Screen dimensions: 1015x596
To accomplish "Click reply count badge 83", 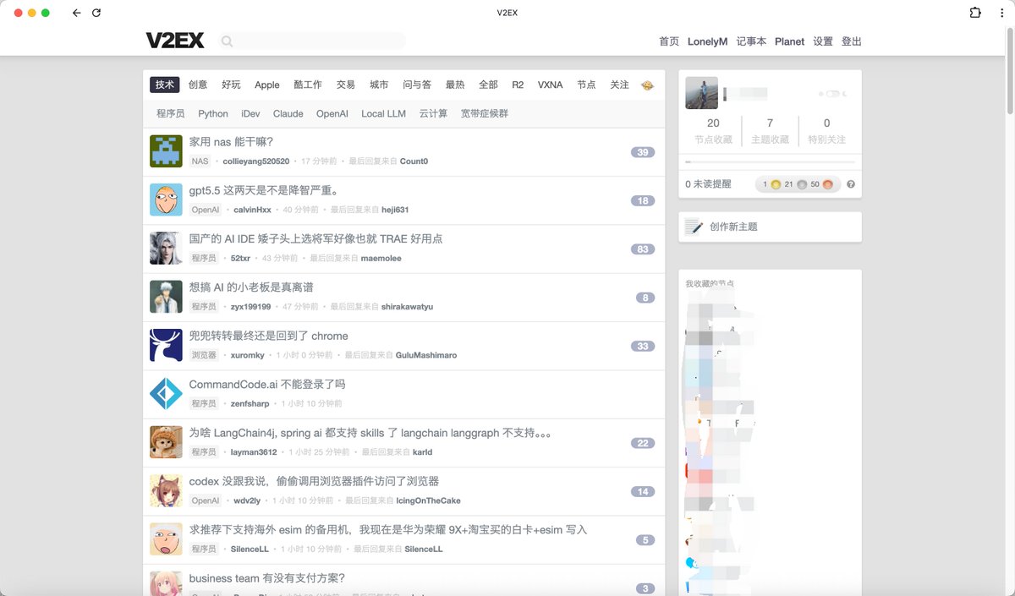I will coord(643,249).
